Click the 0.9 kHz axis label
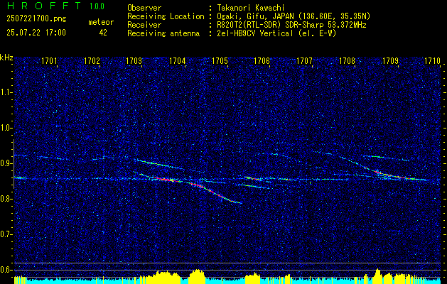The height and width of the screenshot is (284, 447). 5,163
